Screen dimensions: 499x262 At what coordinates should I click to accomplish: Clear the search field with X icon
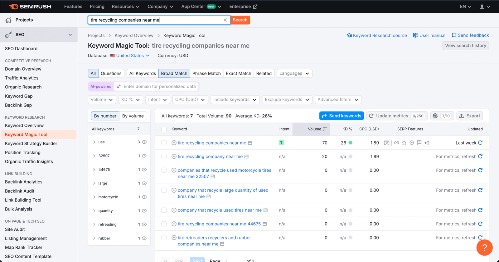click(x=225, y=20)
